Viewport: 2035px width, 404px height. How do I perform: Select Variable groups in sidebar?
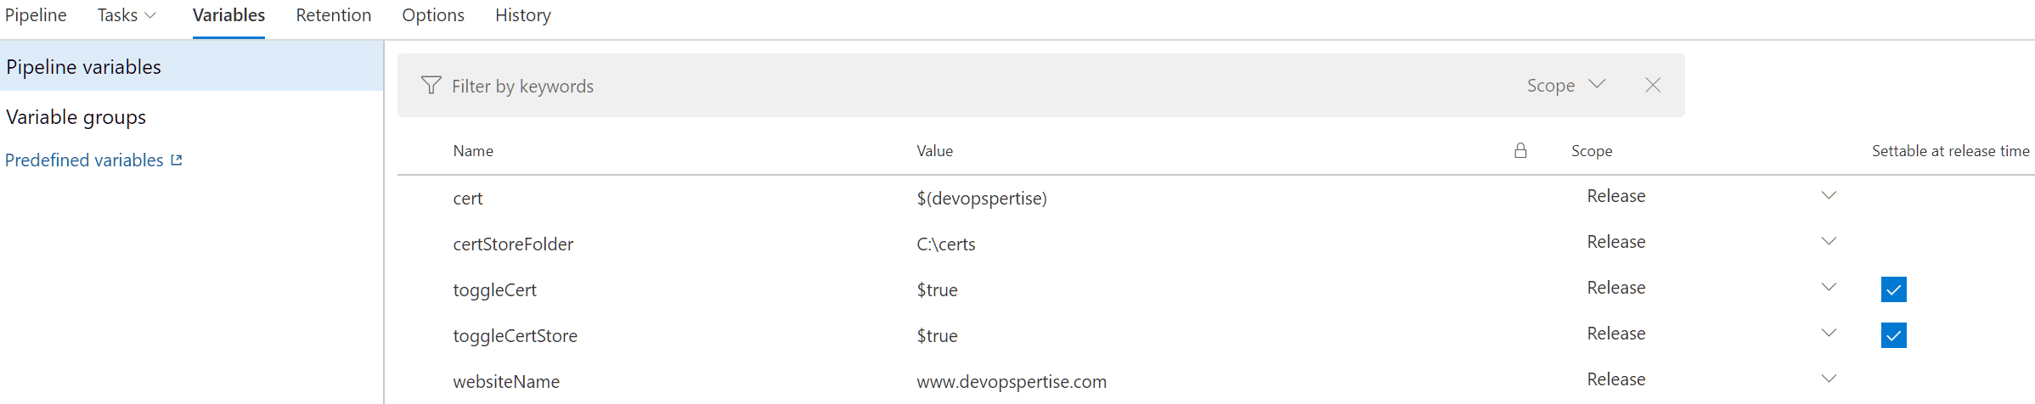pyautogui.click(x=76, y=117)
